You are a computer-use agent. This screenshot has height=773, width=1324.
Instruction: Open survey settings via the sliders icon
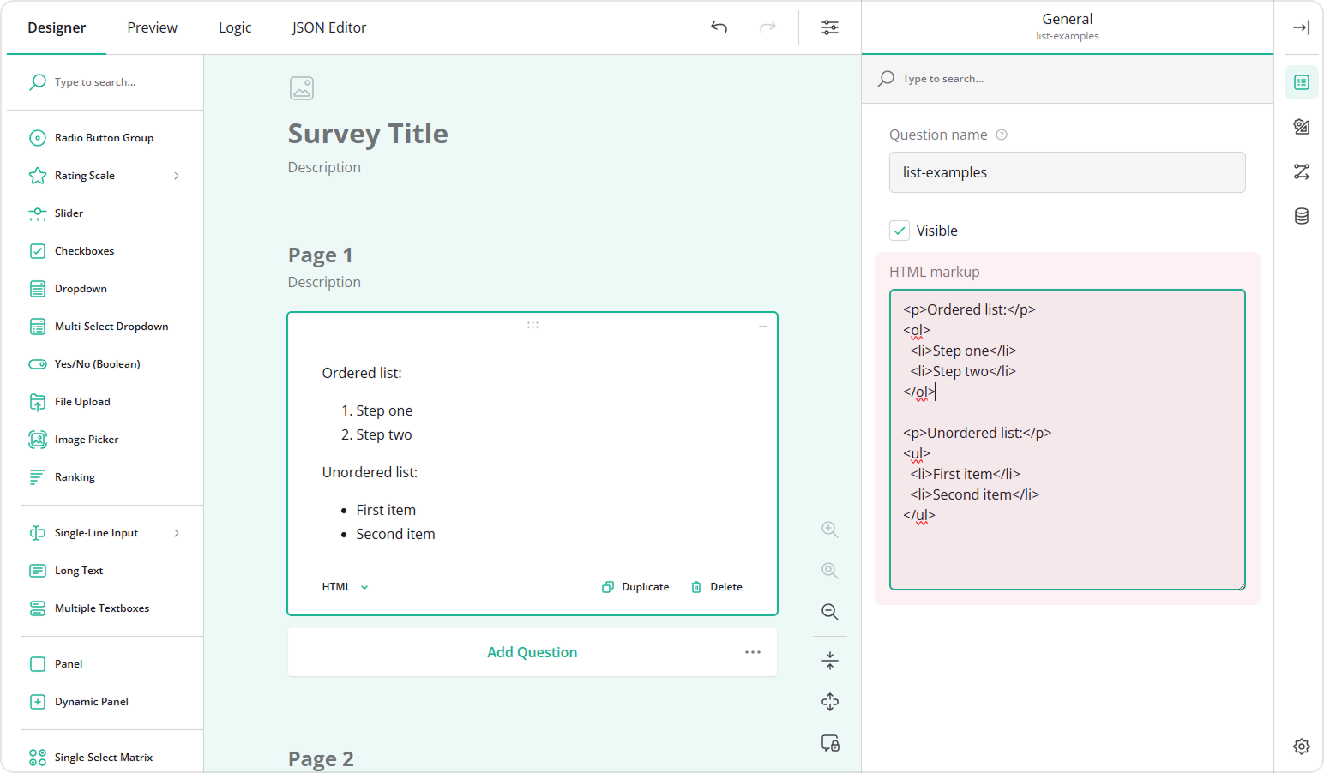tap(829, 27)
